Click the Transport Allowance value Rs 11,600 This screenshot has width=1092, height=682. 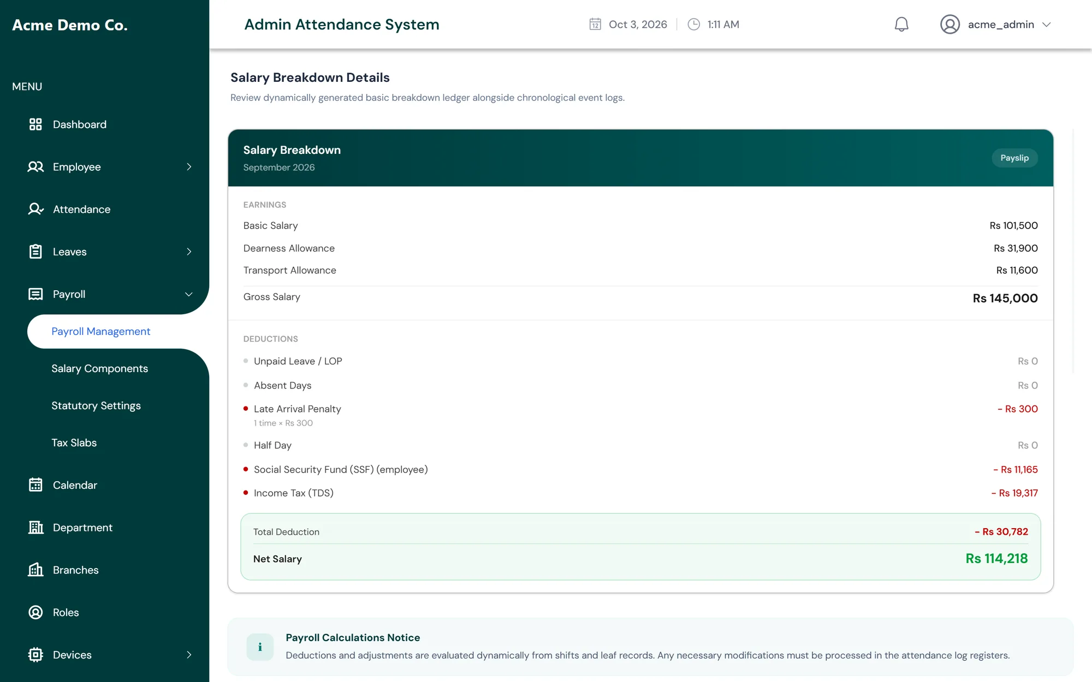(1017, 270)
